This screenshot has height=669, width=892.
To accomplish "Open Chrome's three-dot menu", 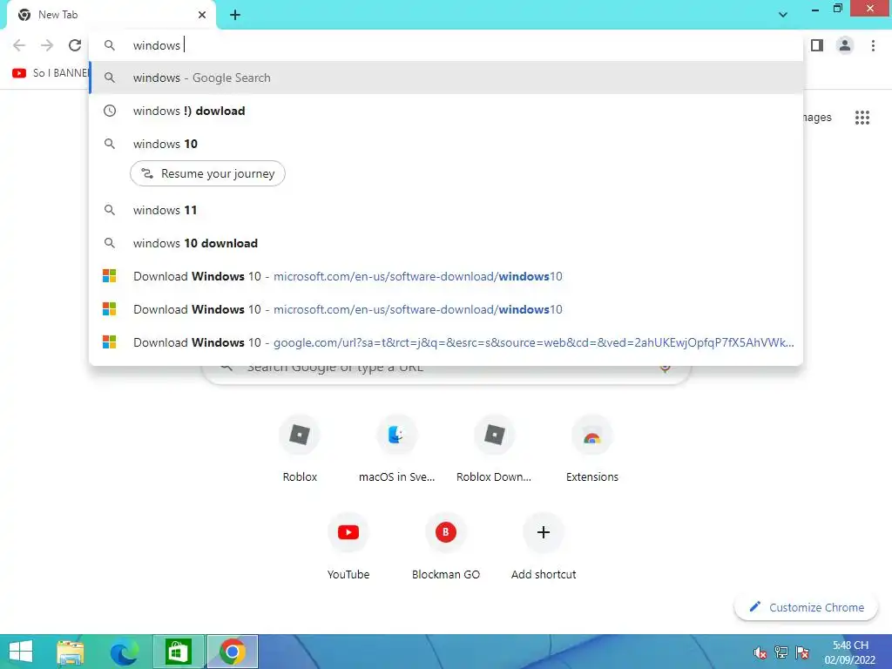I will pos(873,45).
